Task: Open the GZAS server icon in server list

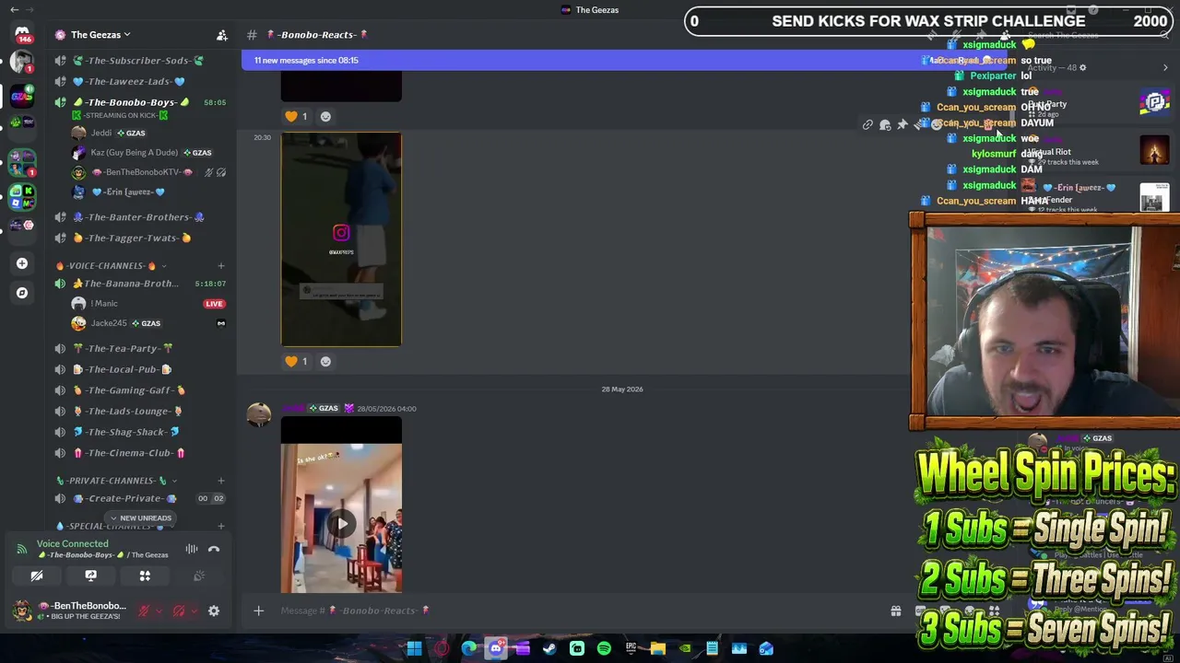Action: [x=22, y=95]
